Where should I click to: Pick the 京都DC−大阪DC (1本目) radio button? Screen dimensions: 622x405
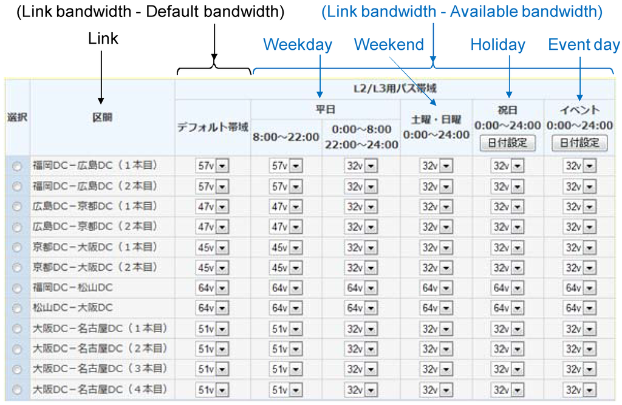coord(16,248)
